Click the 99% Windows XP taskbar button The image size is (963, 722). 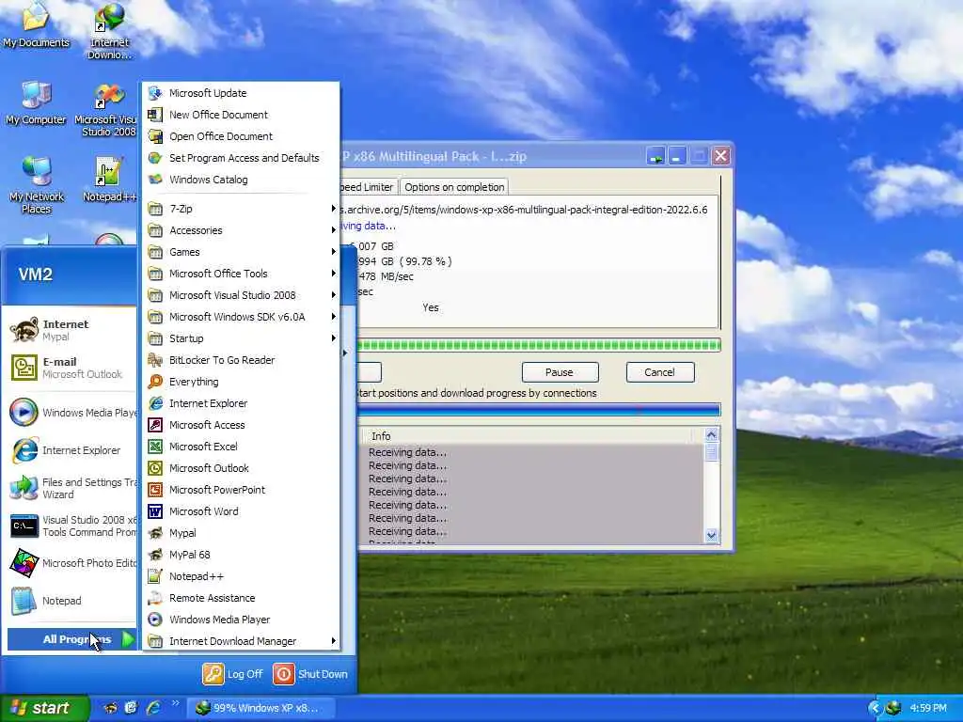[261, 708]
